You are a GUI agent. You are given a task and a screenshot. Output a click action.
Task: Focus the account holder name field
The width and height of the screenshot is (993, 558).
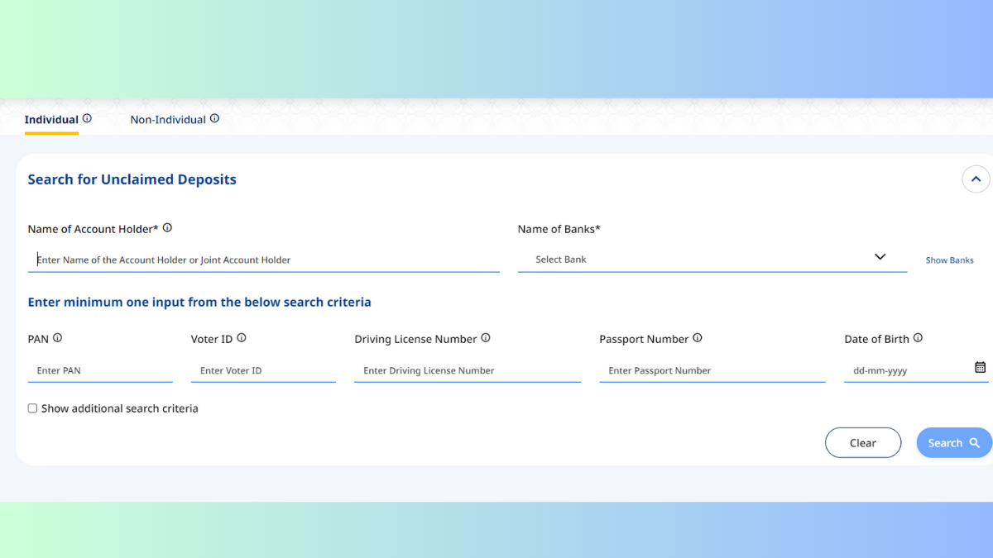[x=263, y=260]
